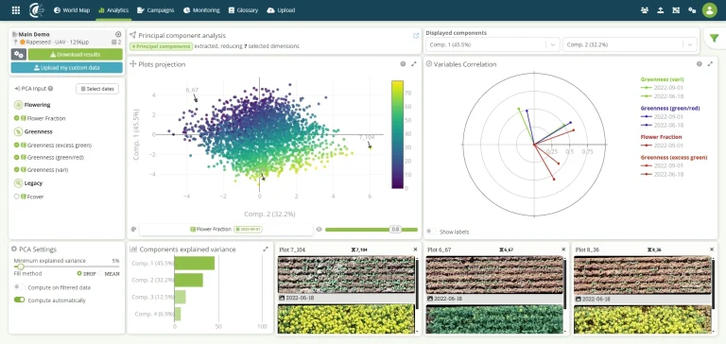Show help for Plots projection

(403, 64)
